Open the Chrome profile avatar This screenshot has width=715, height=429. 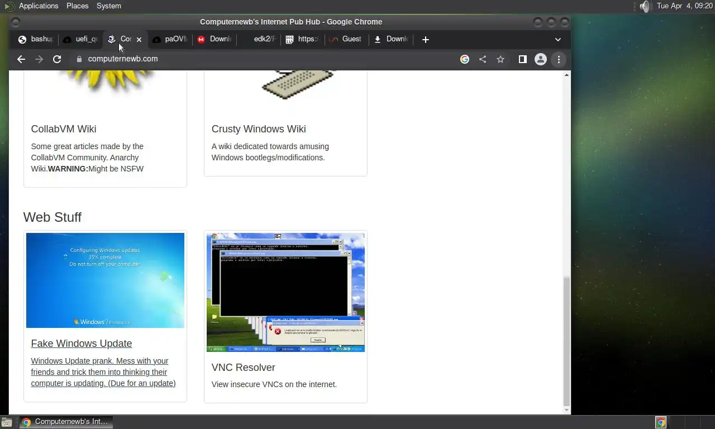pyautogui.click(x=541, y=59)
